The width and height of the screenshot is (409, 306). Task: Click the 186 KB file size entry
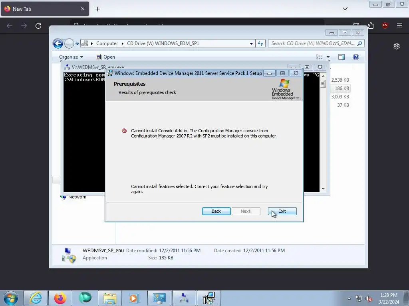click(342, 88)
